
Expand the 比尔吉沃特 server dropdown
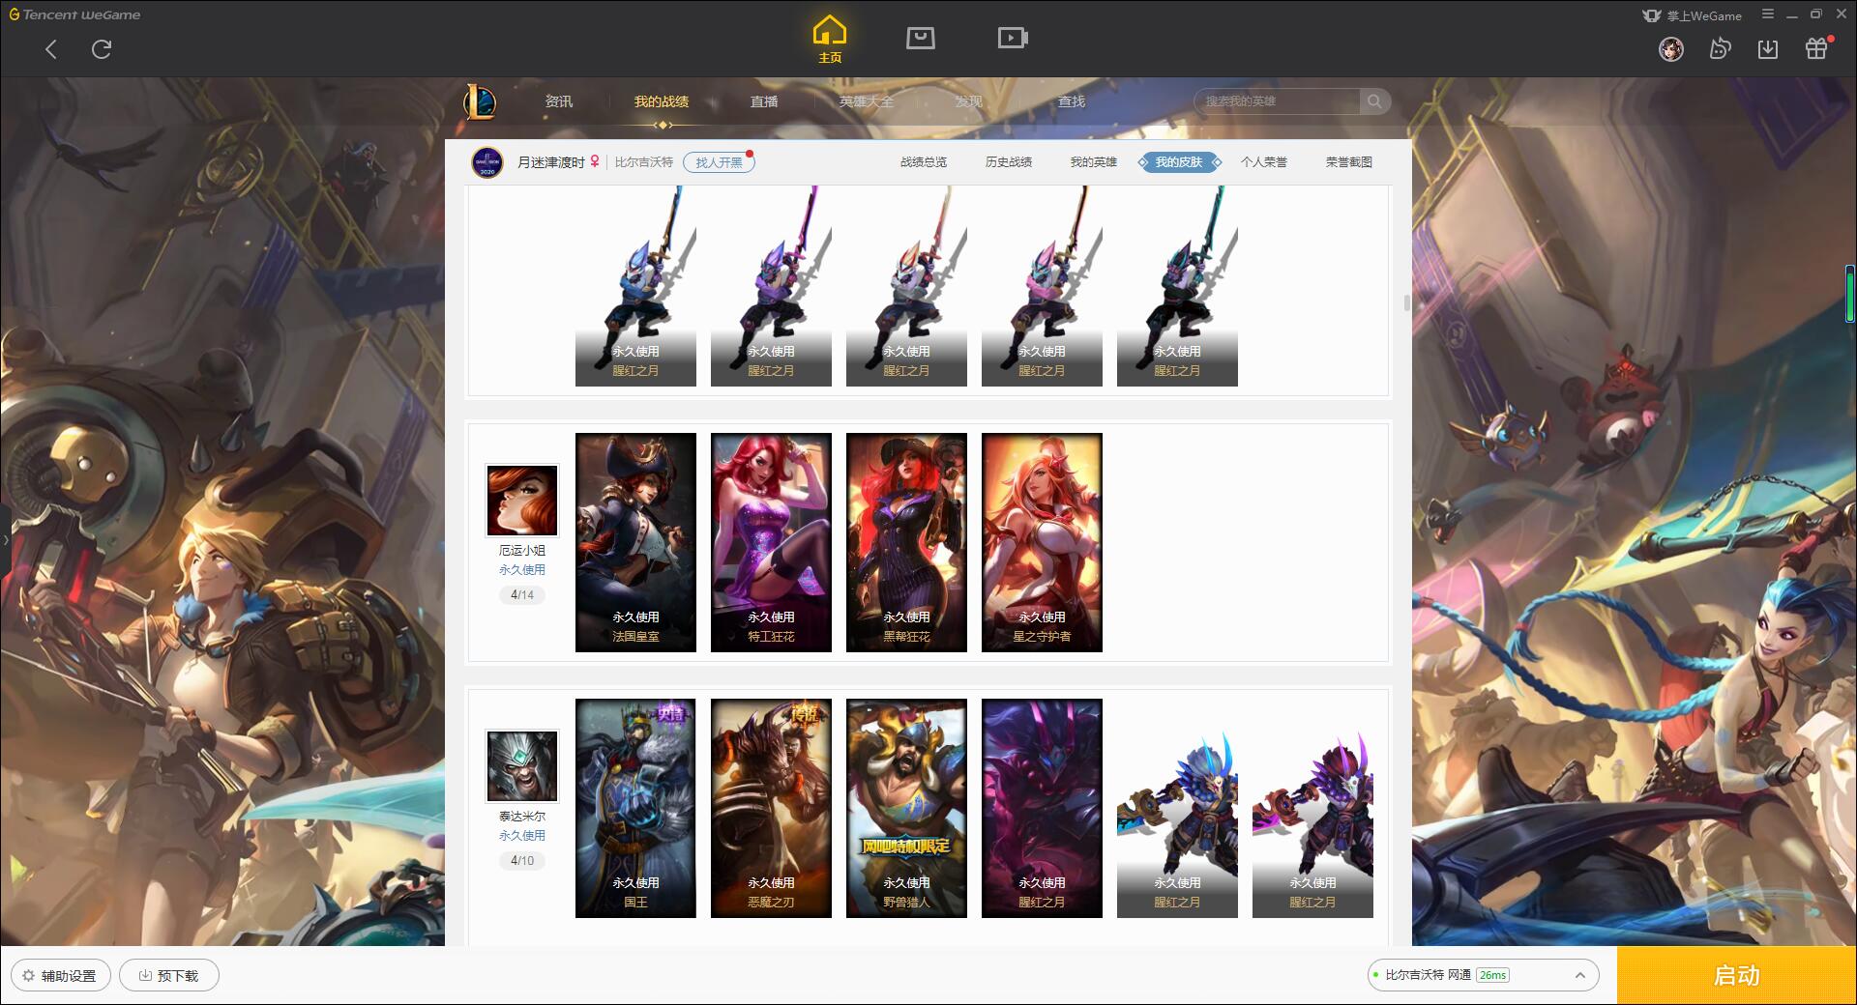(1482, 975)
